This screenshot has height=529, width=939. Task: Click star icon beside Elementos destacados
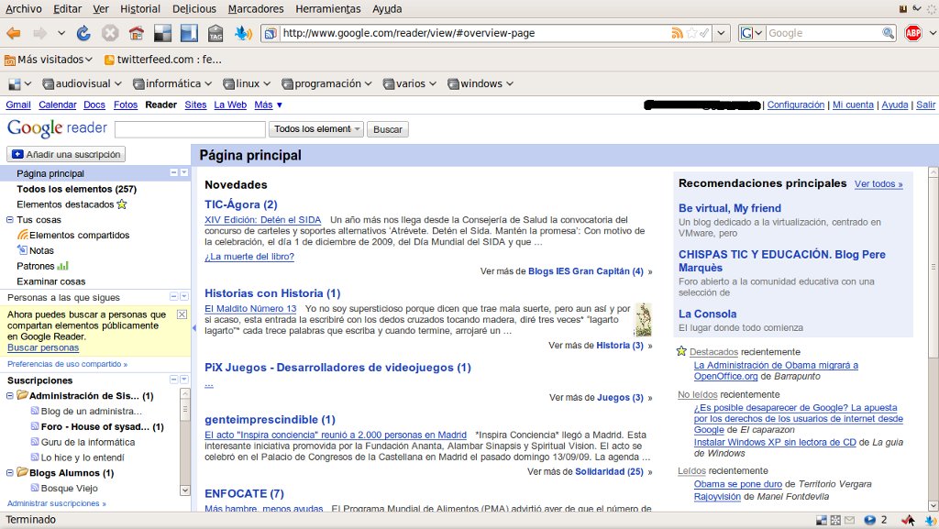tap(122, 204)
